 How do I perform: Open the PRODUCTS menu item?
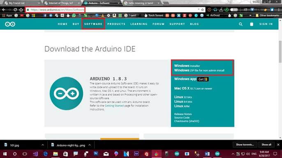click(x=116, y=24)
